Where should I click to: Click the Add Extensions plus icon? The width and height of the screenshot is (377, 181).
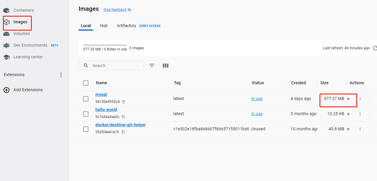(x=6, y=90)
